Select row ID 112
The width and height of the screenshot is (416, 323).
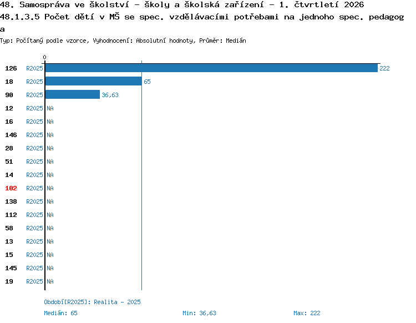(x=11, y=215)
